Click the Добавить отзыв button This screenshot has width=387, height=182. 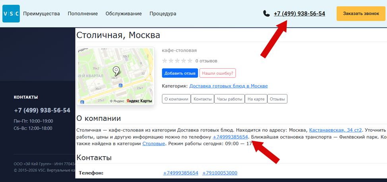pos(180,73)
